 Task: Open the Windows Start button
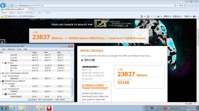4,108
